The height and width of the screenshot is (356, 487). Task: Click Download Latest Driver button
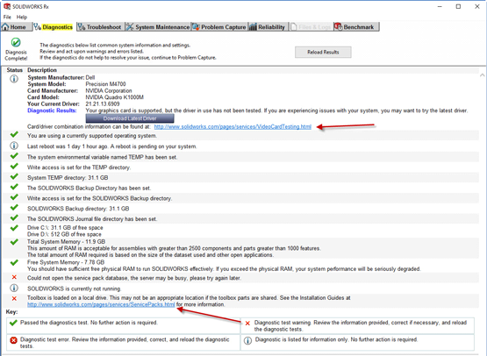(130, 118)
